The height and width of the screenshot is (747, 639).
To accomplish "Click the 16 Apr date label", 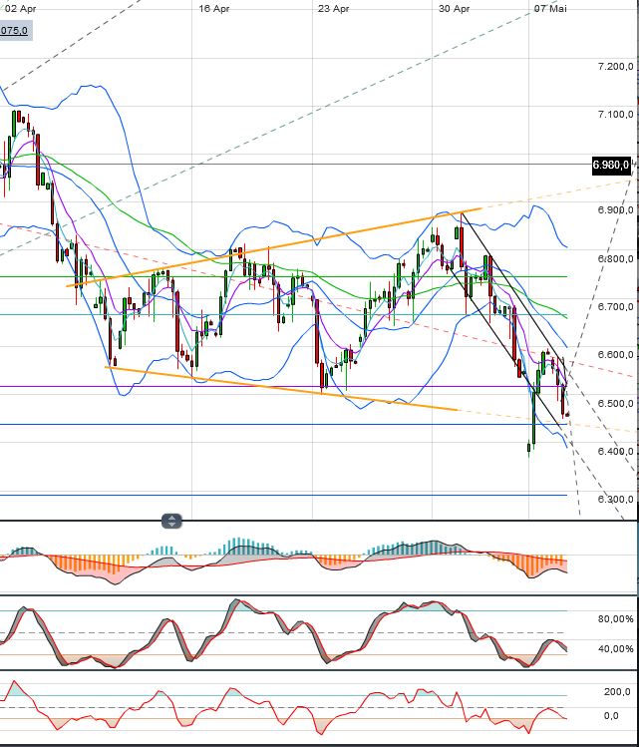I will coord(213,9).
